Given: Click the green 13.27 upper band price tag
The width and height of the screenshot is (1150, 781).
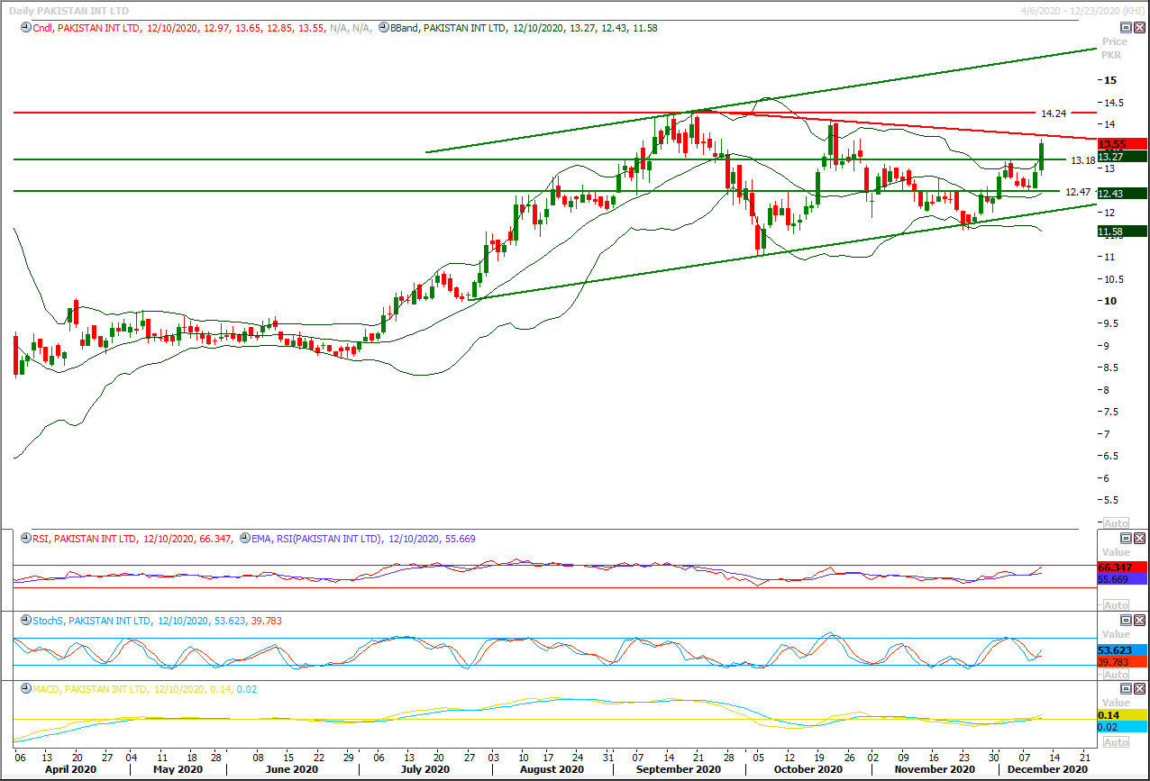Looking at the screenshot, I should (x=1121, y=157).
